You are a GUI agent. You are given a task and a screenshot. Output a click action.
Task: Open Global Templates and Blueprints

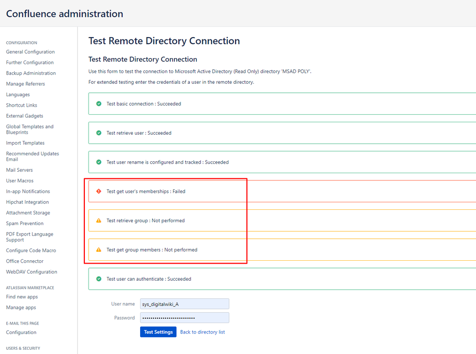pos(30,129)
